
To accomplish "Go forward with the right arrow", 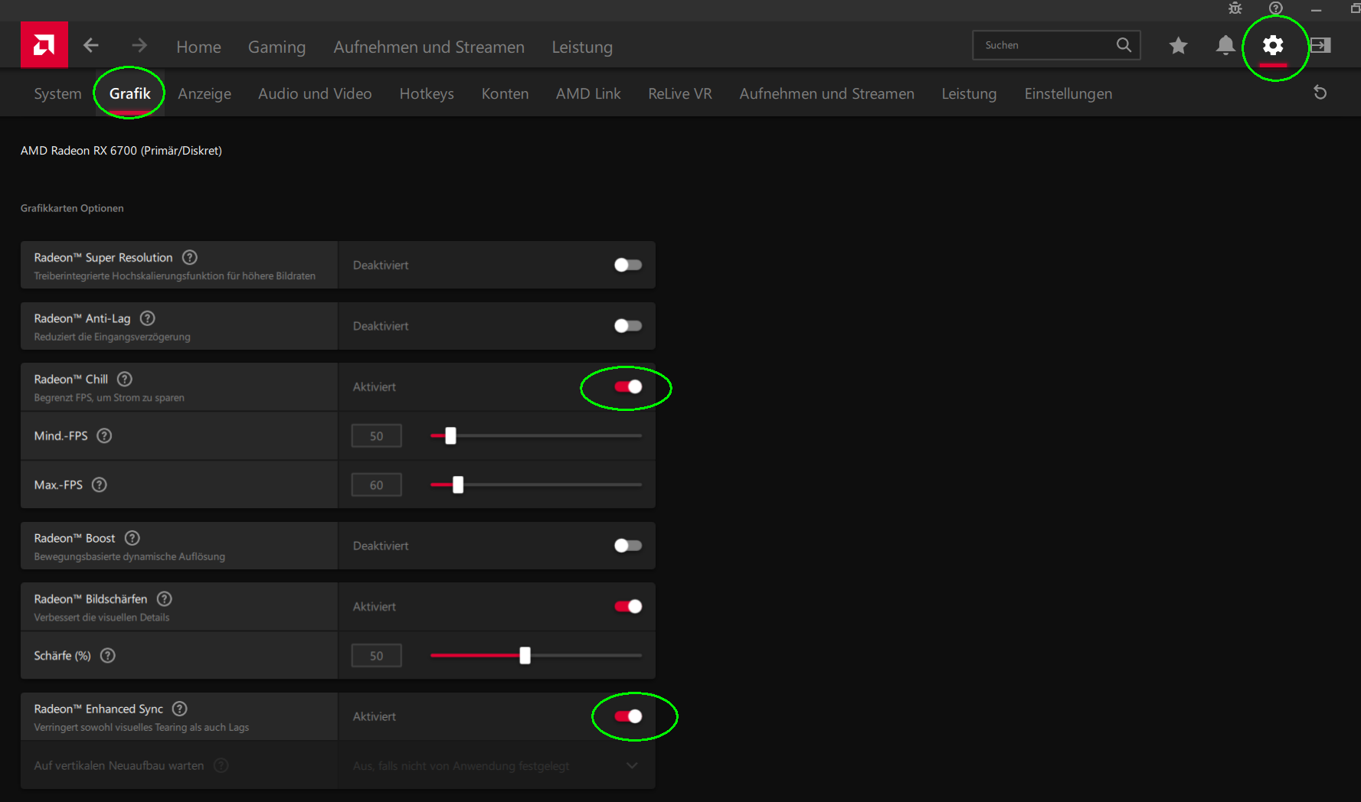I will click(139, 46).
